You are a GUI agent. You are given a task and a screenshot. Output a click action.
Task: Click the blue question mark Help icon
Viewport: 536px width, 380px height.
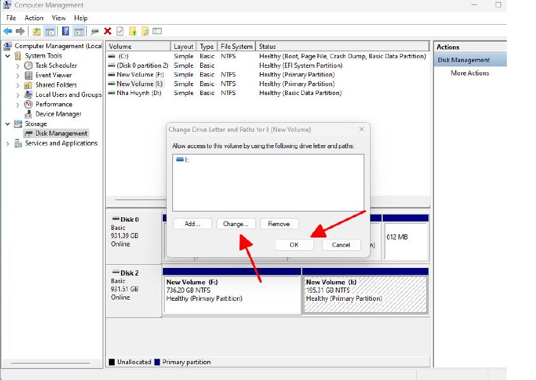pyautogui.click(x=65, y=32)
